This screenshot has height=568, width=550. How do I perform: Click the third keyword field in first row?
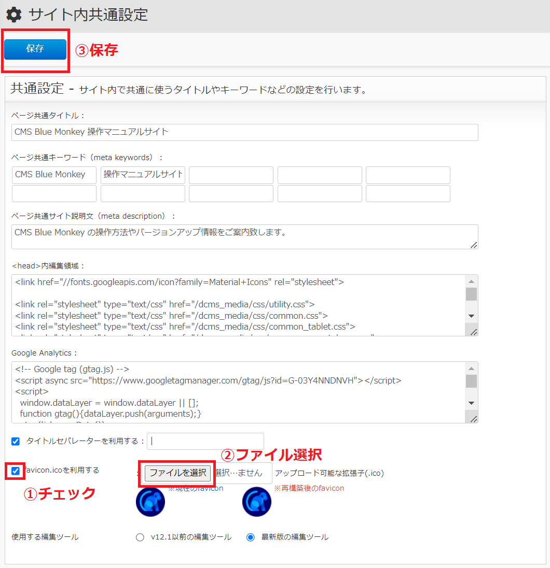[x=231, y=175]
